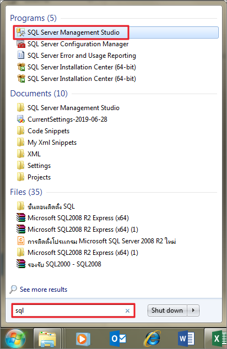Expand the Documents (10) results header
This screenshot has height=349, width=227.
39,94
